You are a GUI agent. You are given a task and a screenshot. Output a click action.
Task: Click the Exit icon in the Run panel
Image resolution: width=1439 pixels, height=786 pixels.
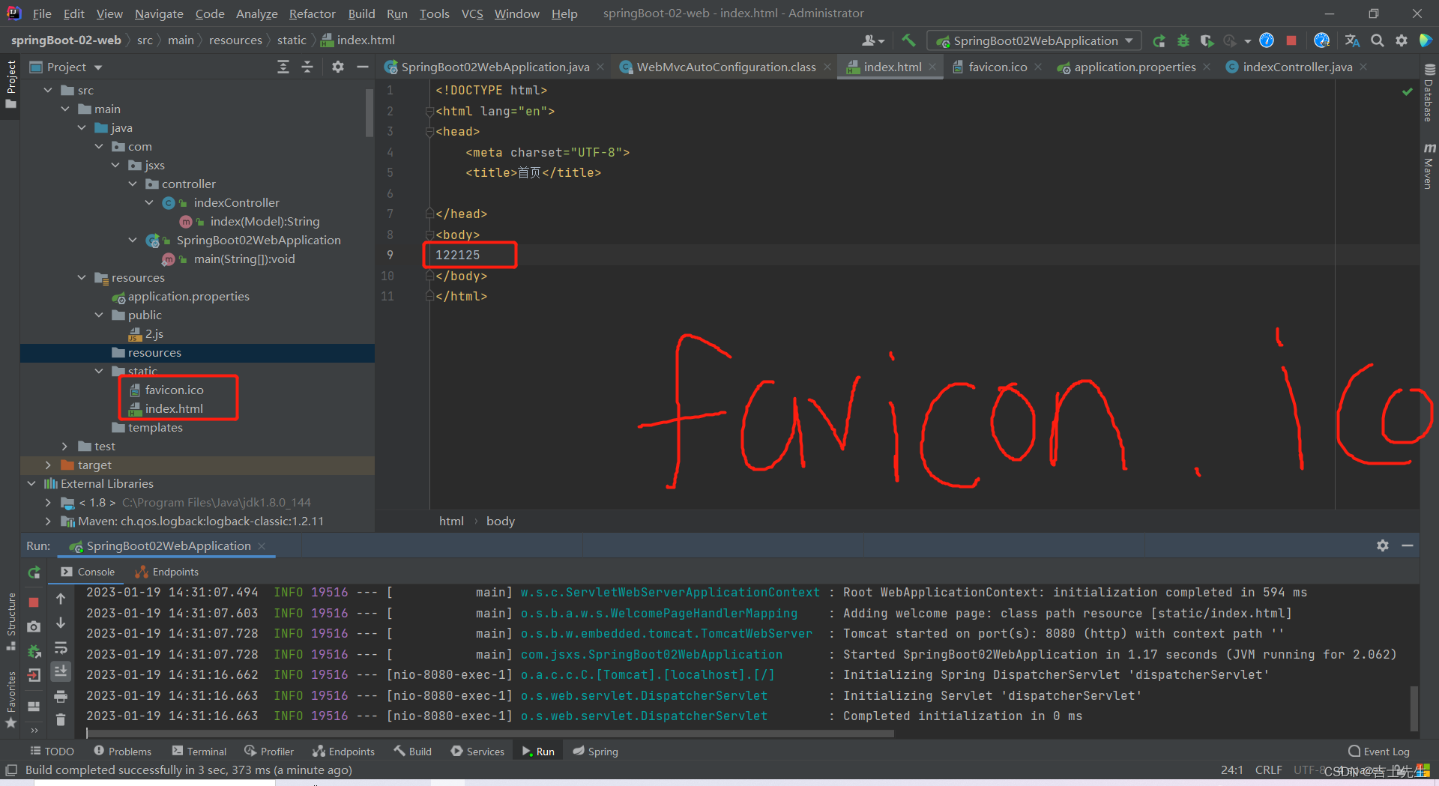coord(34,675)
